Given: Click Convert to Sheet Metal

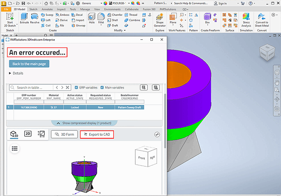Looking at the screenshot, I should click(262, 20).
